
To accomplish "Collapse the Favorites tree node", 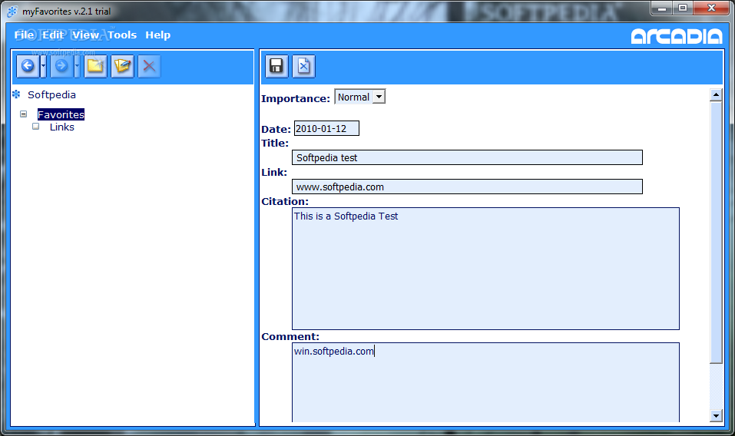I will coord(24,114).
